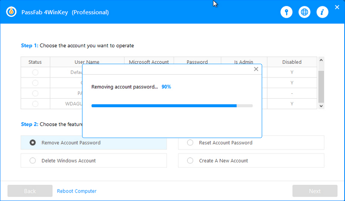
Task: Click the Reboot Computer link
Action: pos(77,191)
